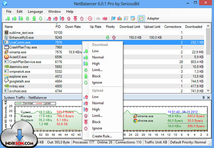Viewport: 214px width, 148px height.
Task: Open the tools settings toolbar icon
Action: click(x=126, y=19)
